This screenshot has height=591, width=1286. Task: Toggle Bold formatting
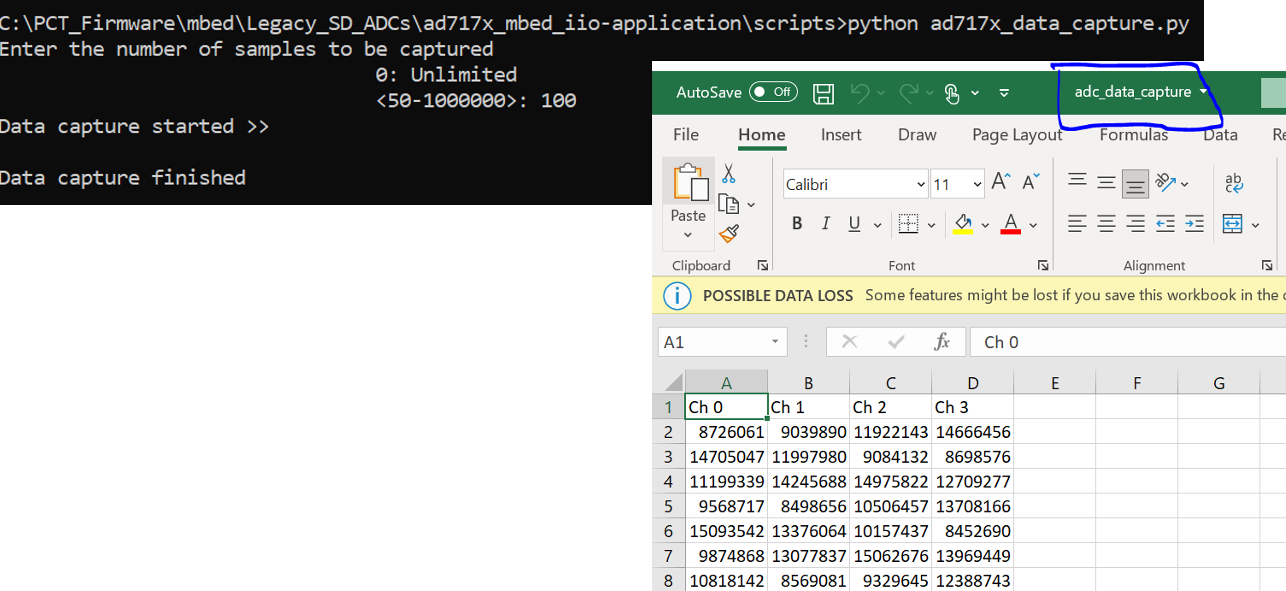pos(797,224)
